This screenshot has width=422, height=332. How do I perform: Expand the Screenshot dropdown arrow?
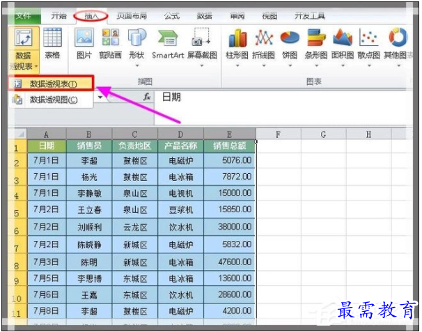point(201,65)
